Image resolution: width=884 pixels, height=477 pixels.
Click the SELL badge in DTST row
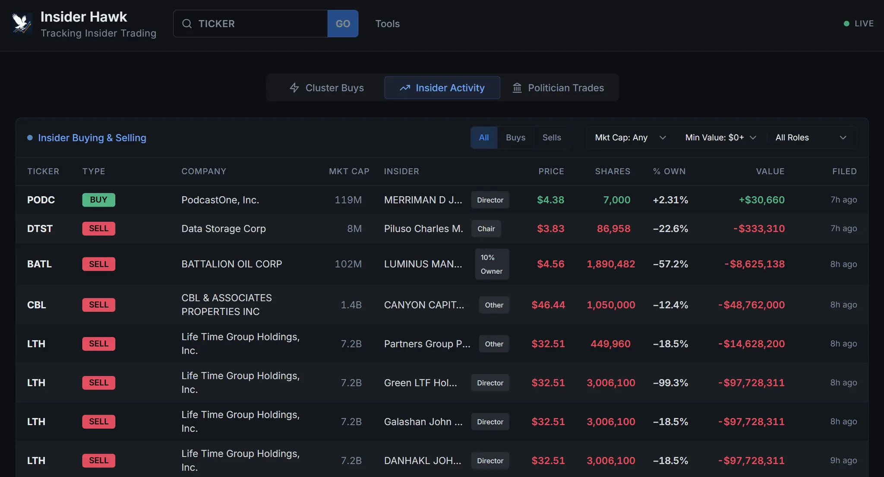pos(98,229)
